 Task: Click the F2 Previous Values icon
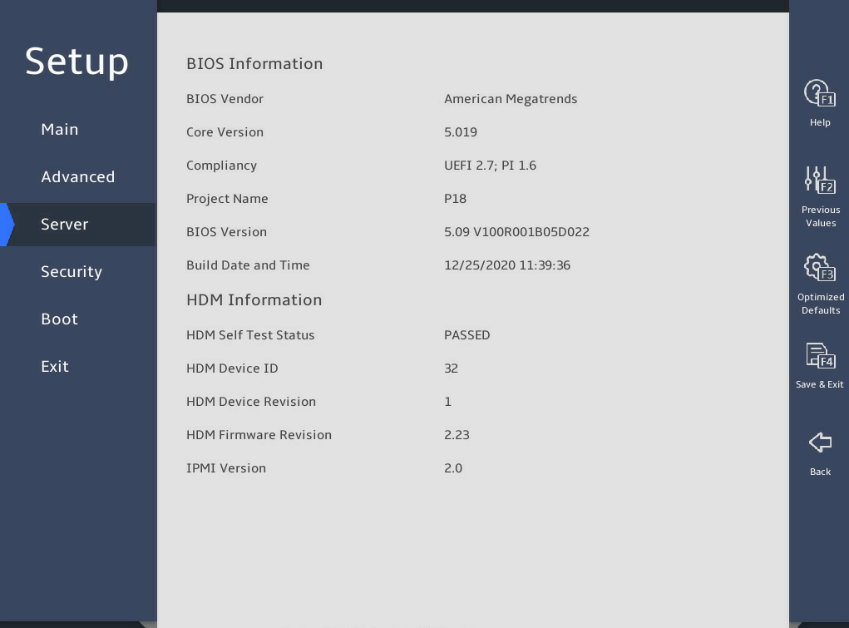pos(820,180)
